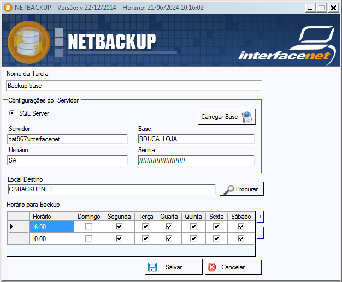342x282 pixels.
Task: Click the Local Destino path field
Action: [x=111, y=189]
